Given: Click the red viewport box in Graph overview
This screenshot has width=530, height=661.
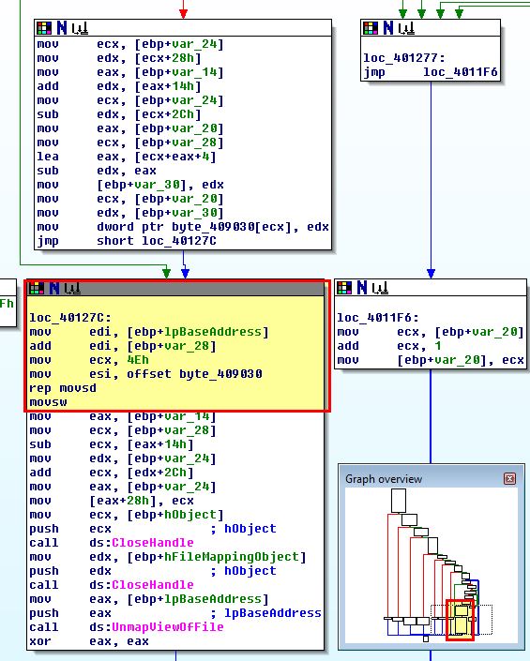Looking at the screenshot, I should 460,620.
